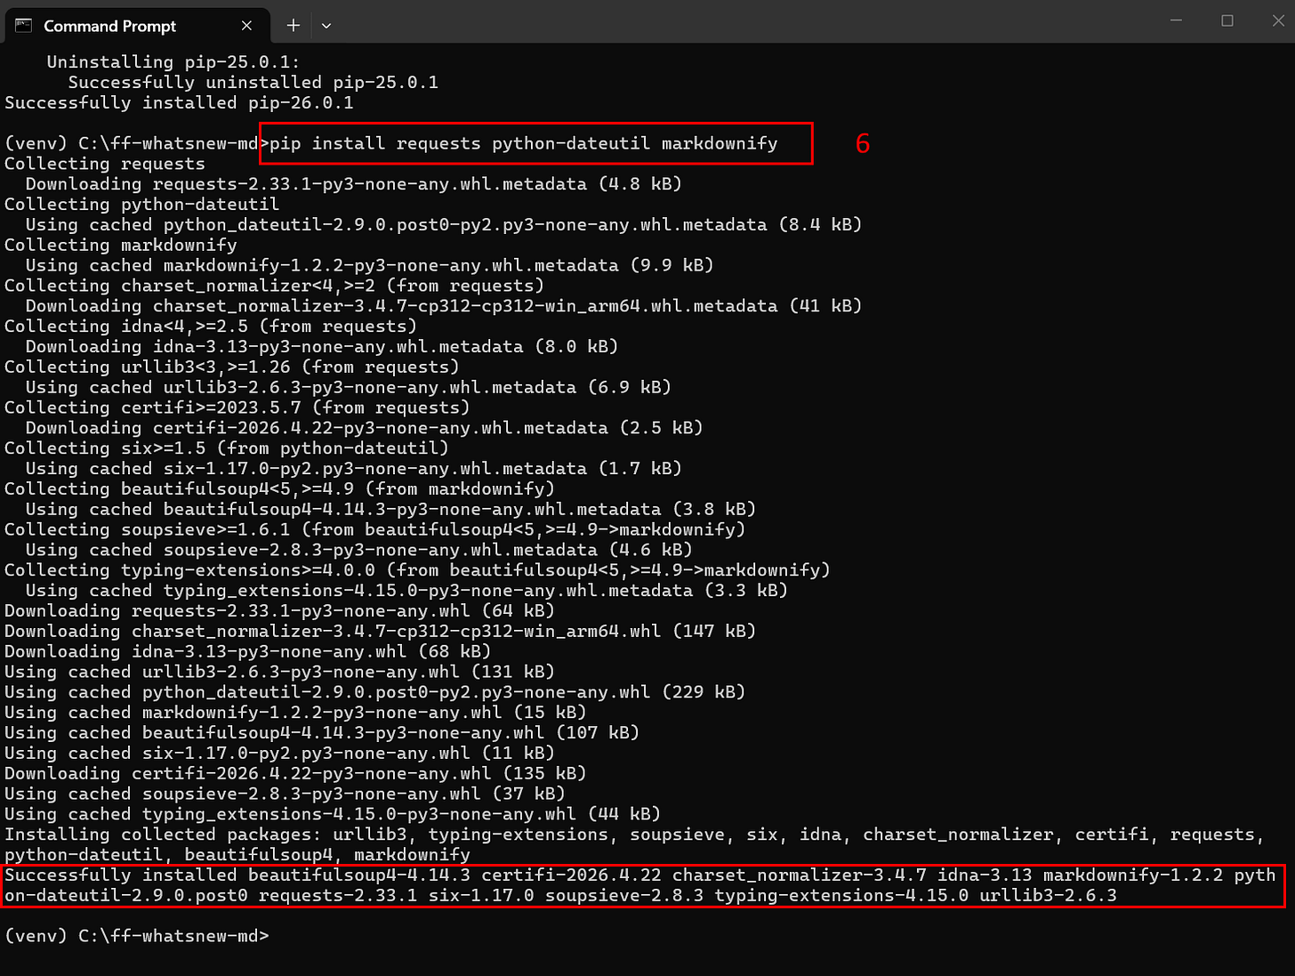Click 'Collecting soupsieve>=1.6.1' line
1295x976 pixels.
pos(375,529)
